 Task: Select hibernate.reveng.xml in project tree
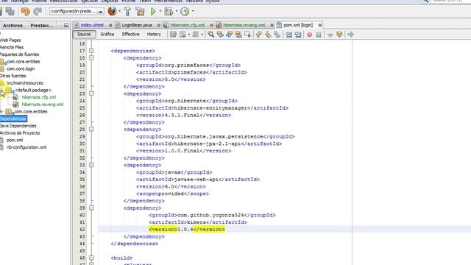click(x=43, y=105)
